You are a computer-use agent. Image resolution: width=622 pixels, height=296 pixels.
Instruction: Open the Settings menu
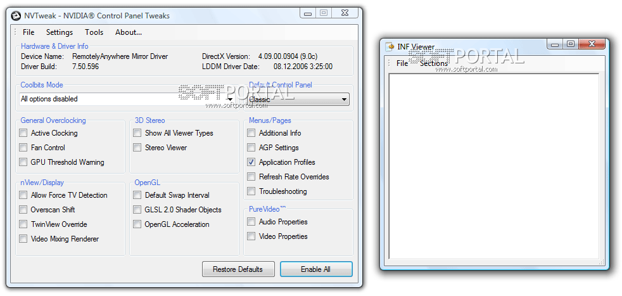coord(60,32)
